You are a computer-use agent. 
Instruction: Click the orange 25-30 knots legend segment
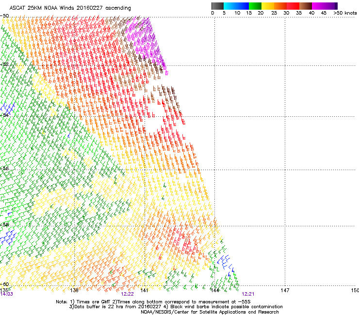click(280, 6)
